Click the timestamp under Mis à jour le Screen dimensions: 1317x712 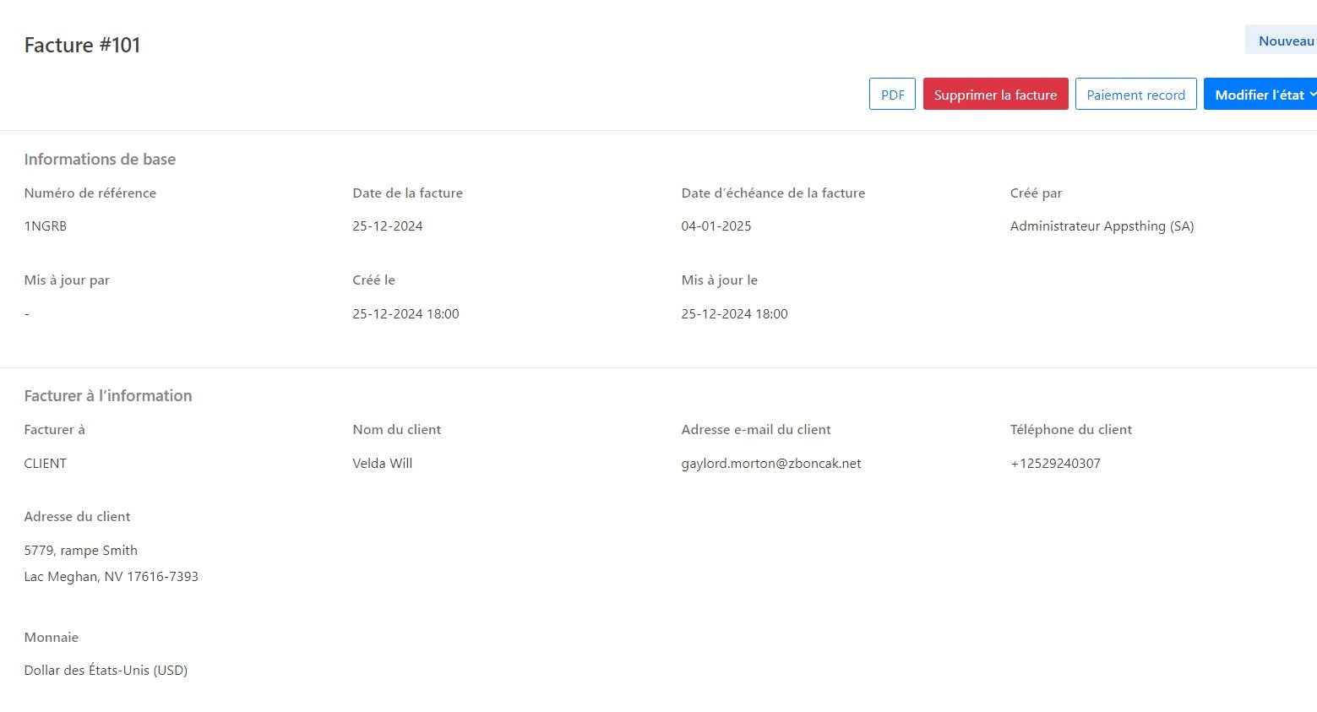pos(734,314)
